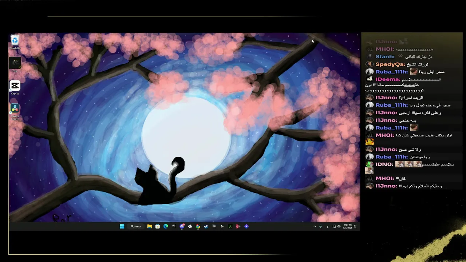466x262 pixels.
Task: Open Microsoft Edge from the taskbar
Action: 166,226
